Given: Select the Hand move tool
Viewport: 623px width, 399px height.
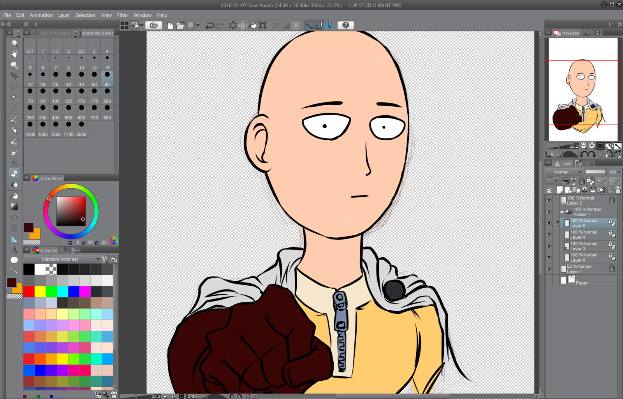Looking at the screenshot, I should [x=14, y=54].
